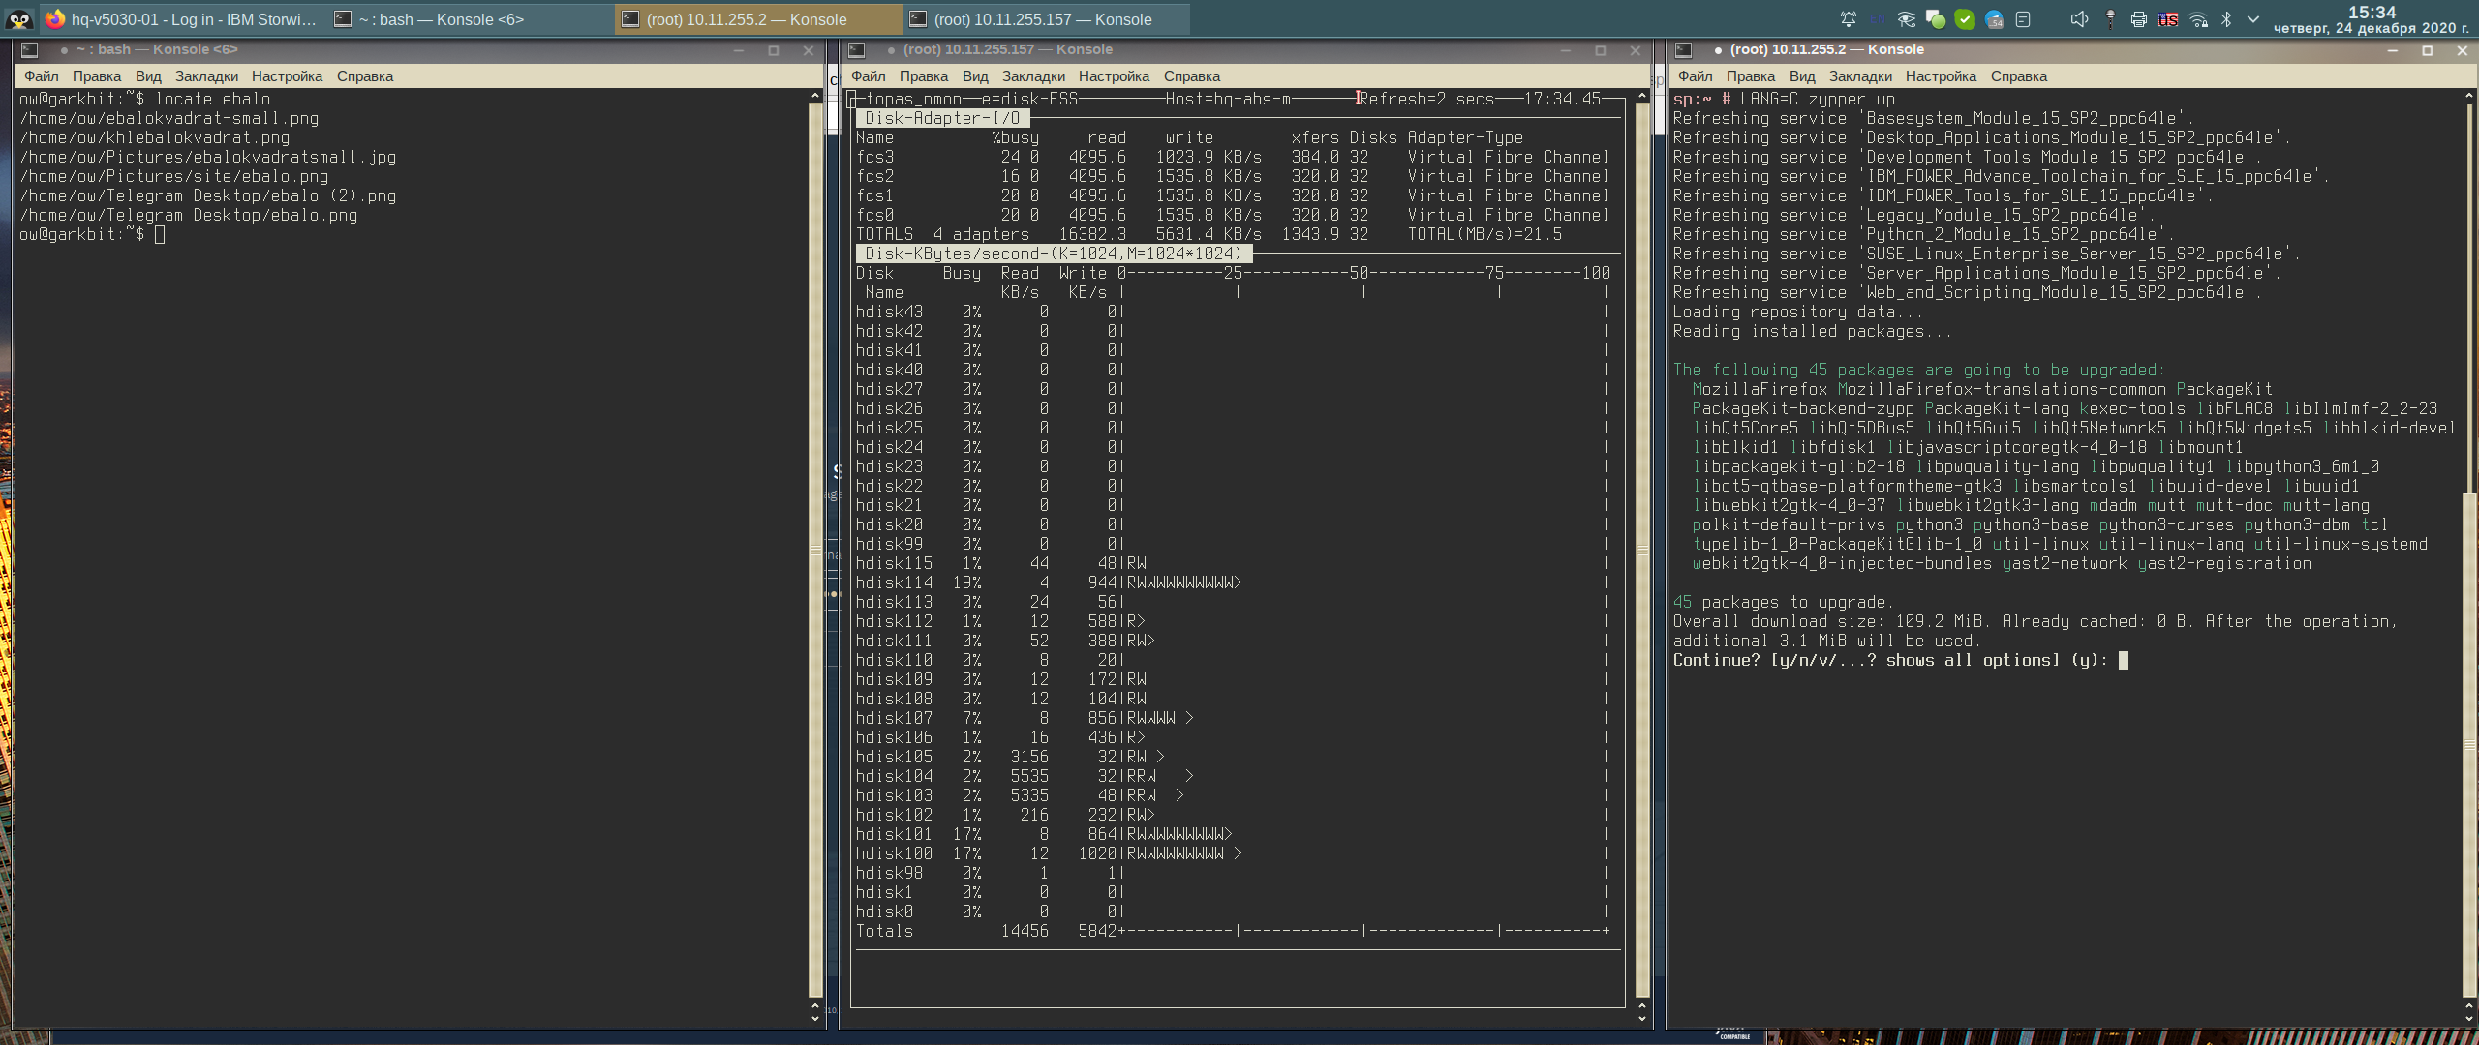Maximize the 10.11.255.2 Konsole window
Viewport: 2479px width, 1045px height.
[2428, 50]
